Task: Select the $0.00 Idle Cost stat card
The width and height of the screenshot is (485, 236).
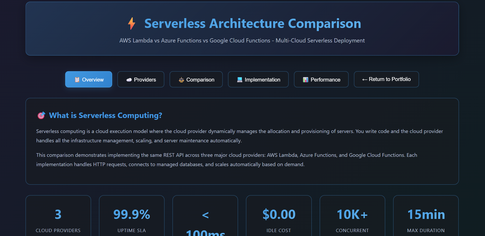Action: (279, 217)
